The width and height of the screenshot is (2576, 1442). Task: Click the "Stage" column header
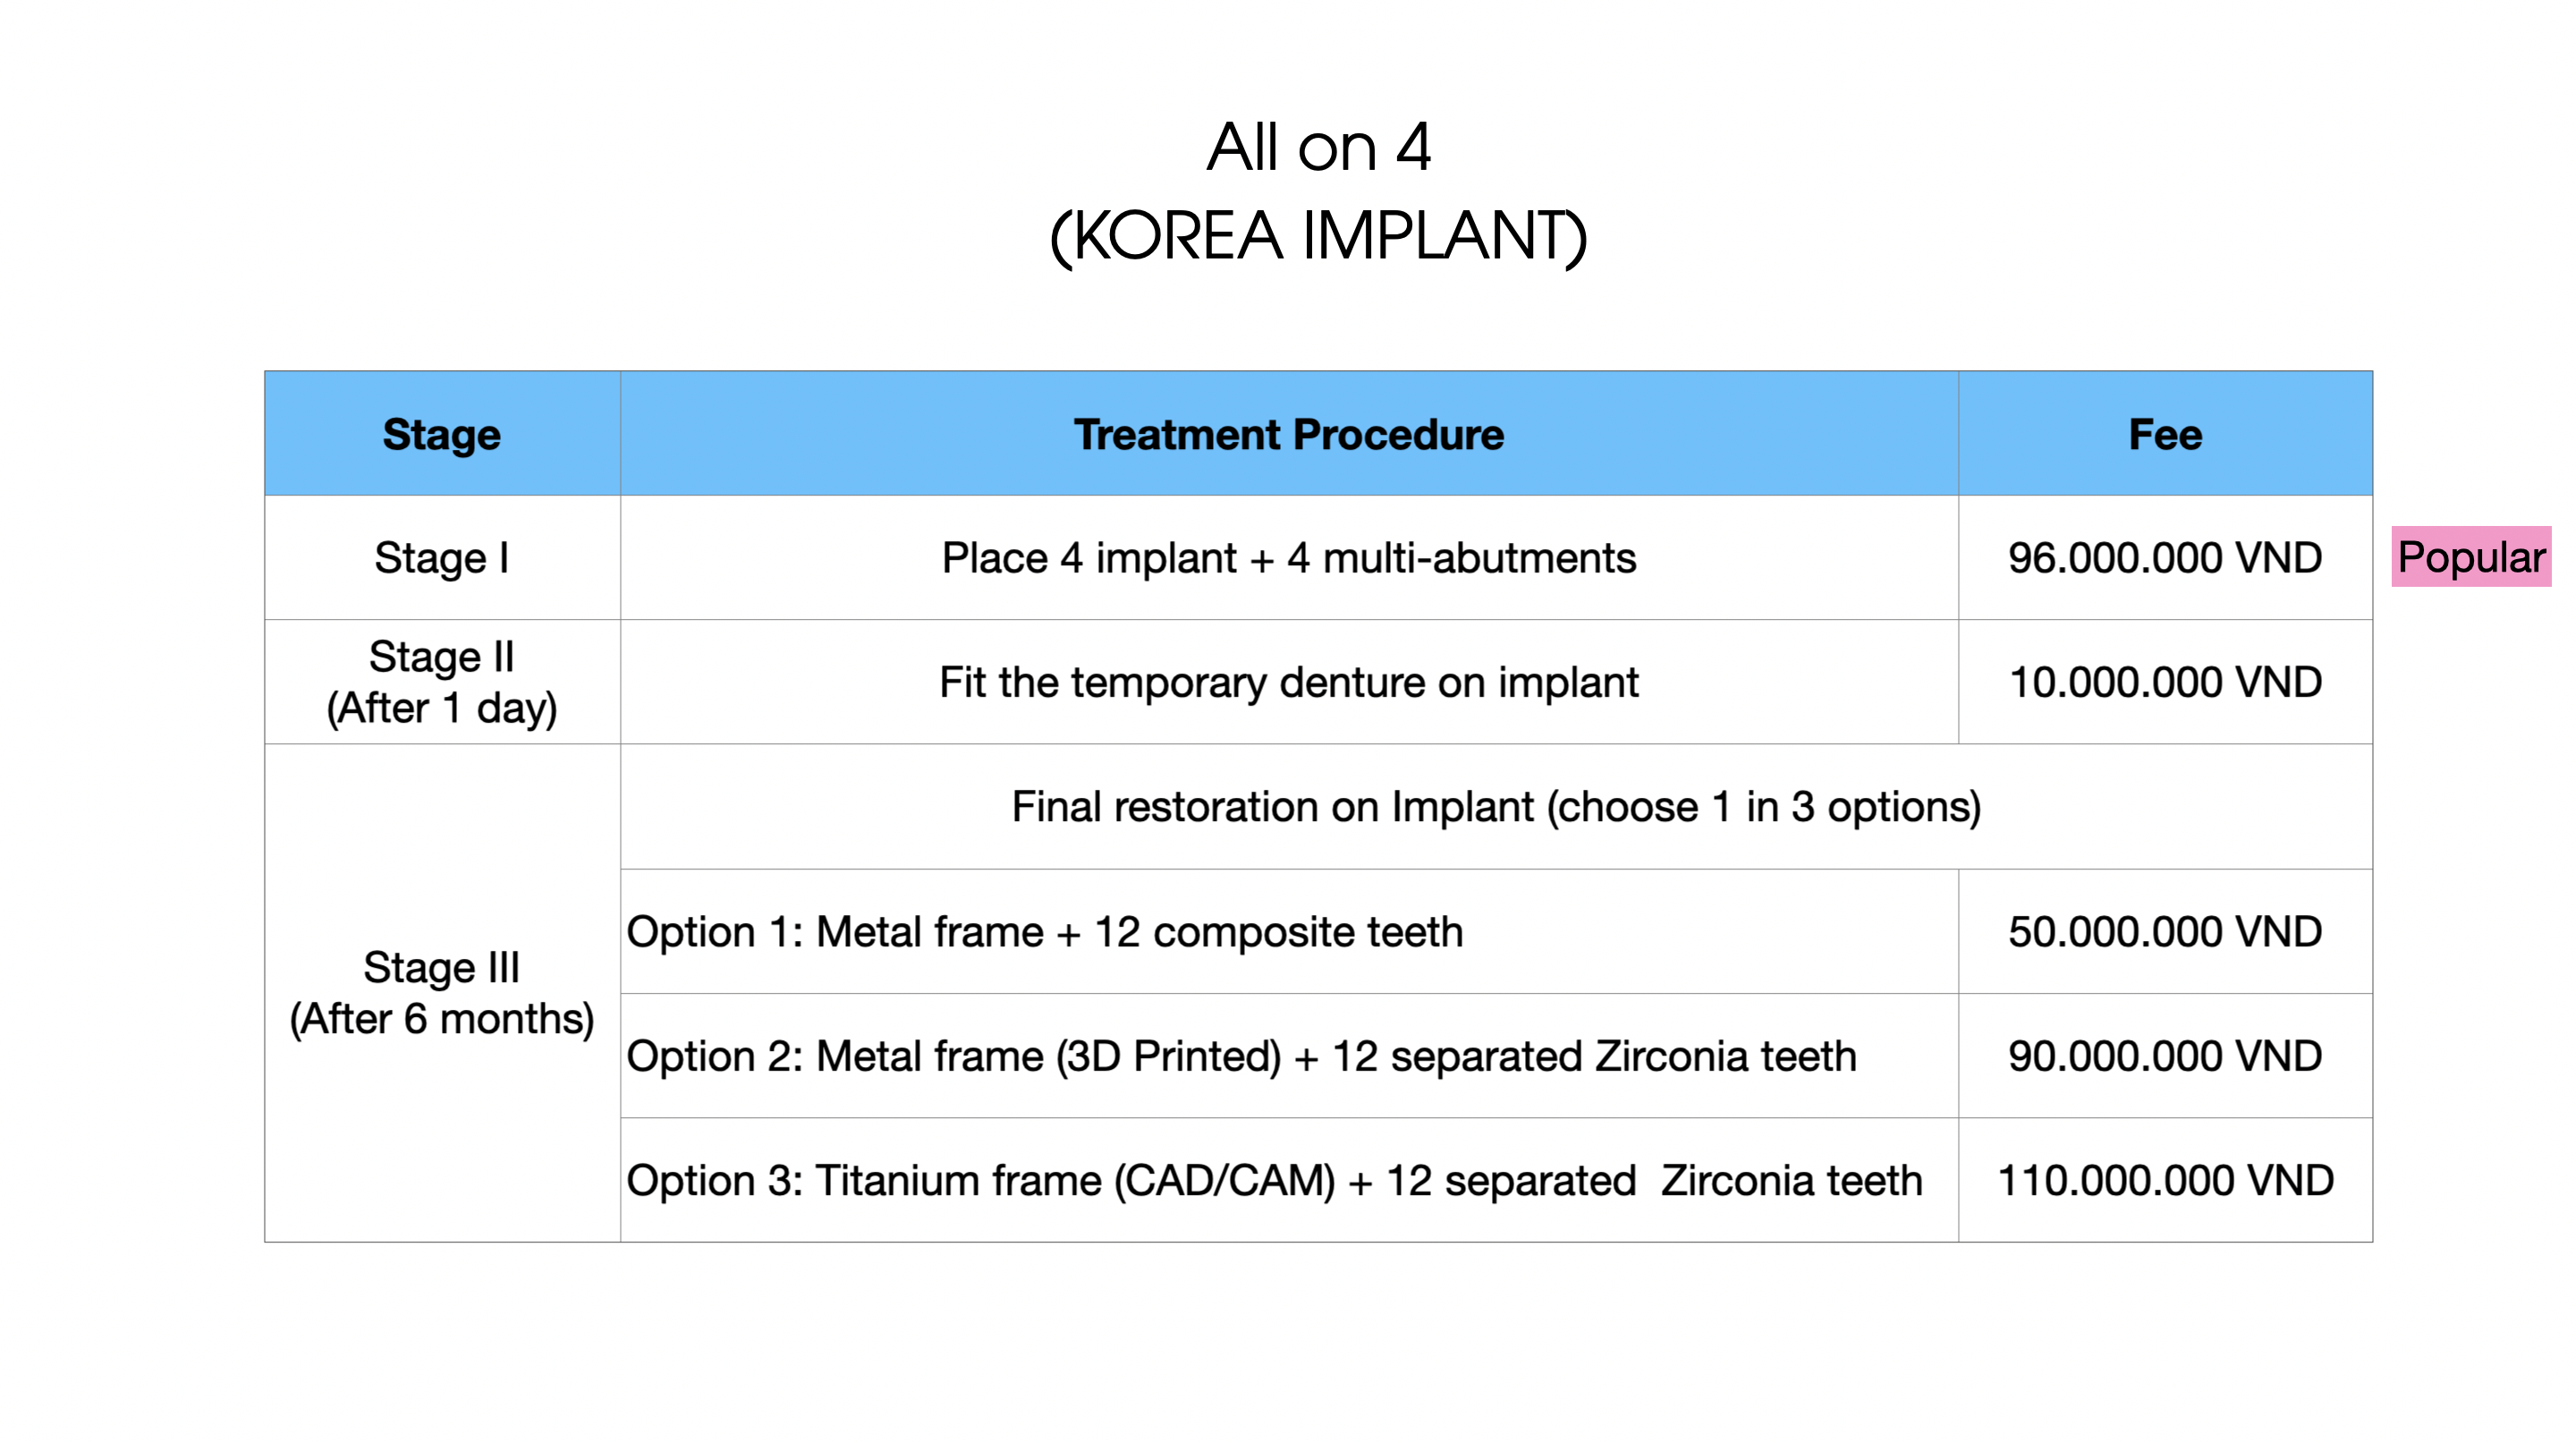coord(441,434)
